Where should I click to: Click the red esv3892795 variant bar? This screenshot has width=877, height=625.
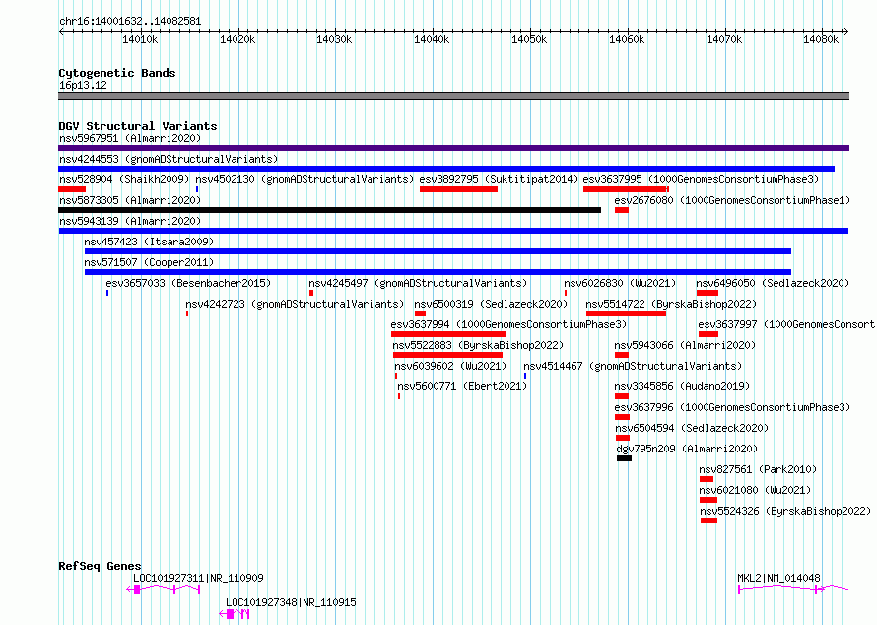click(x=458, y=189)
